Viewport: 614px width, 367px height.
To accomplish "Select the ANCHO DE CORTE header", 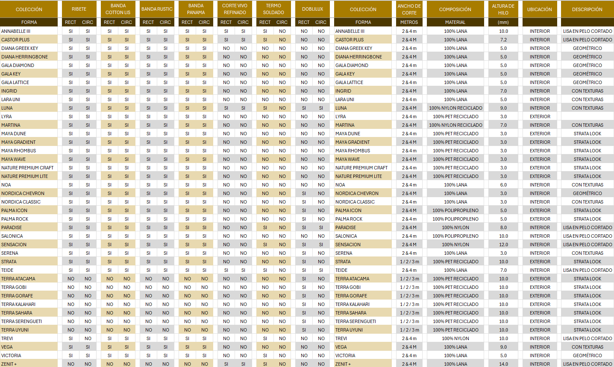I will pyautogui.click(x=409, y=9).
